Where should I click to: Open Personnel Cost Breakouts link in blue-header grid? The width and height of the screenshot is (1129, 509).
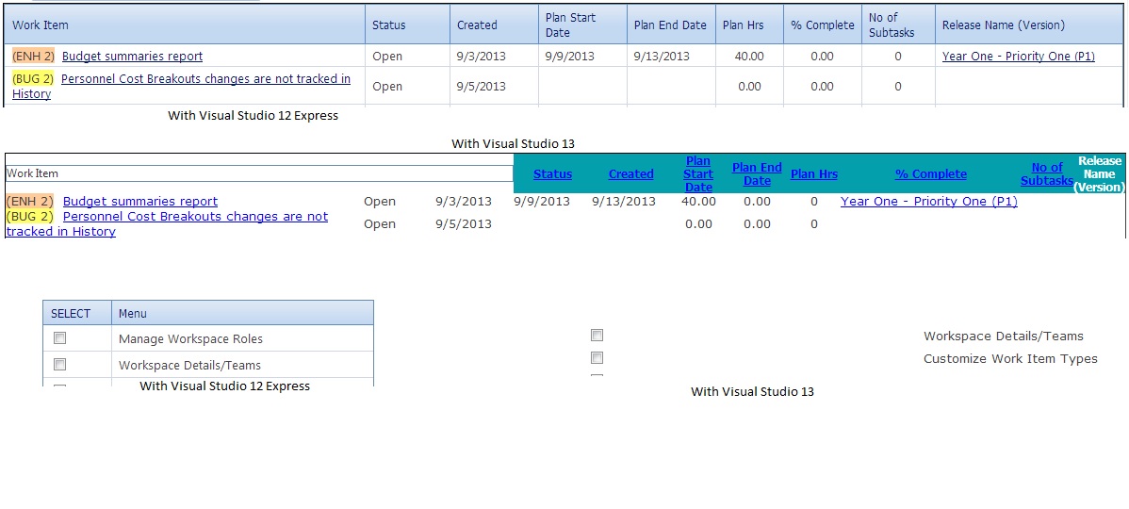tap(182, 87)
